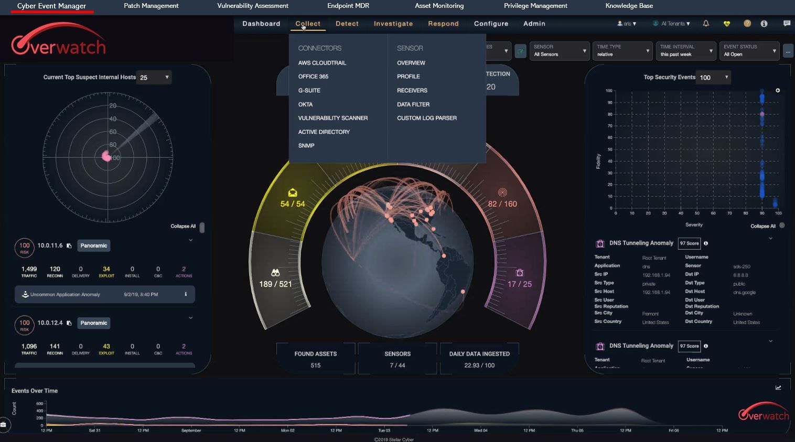
Task: Collapse the 10.0.12.4 host entry chevron
Action: 190,318
